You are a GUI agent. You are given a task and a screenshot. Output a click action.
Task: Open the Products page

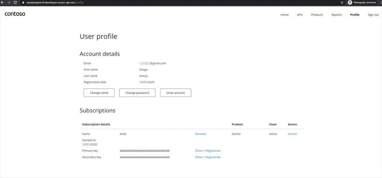(317, 15)
